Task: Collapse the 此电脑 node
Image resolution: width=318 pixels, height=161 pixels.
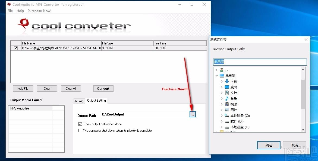Action: pos(217,76)
